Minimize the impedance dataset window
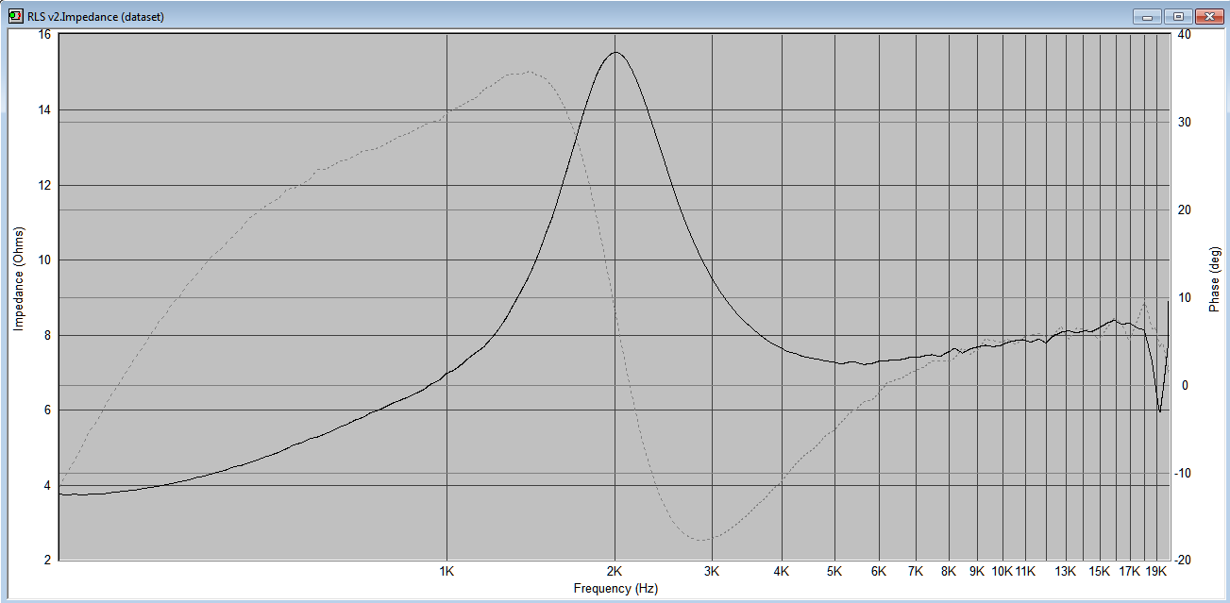 pos(1148,16)
